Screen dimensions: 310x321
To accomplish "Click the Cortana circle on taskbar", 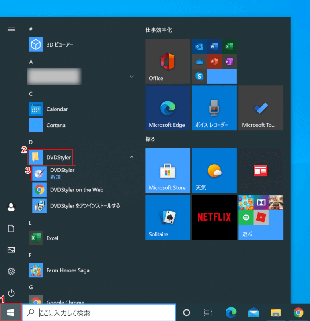I will click(x=186, y=313).
